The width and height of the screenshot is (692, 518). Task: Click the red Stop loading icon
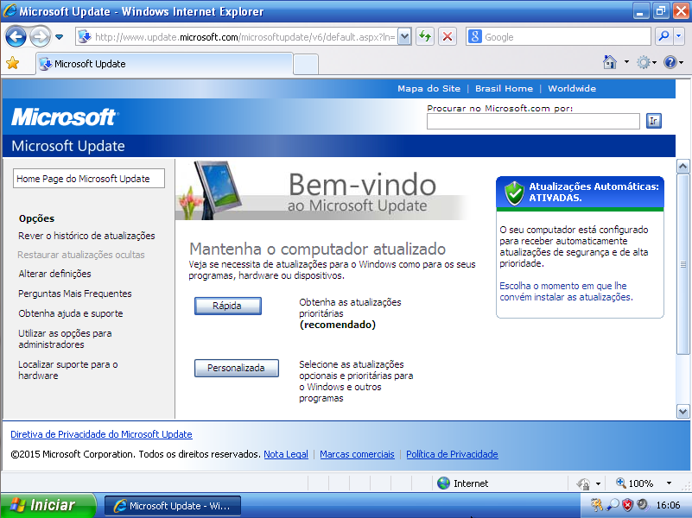pyautogui.click(x=448, y=36)
